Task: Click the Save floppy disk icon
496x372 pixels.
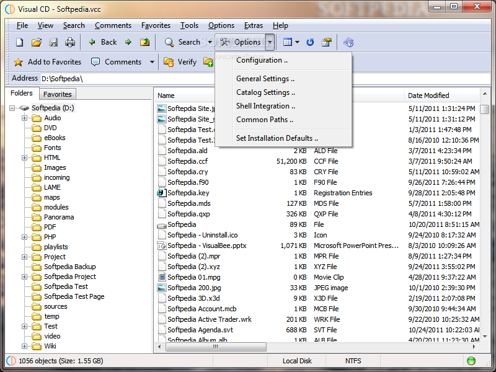Action: point(53,42)
